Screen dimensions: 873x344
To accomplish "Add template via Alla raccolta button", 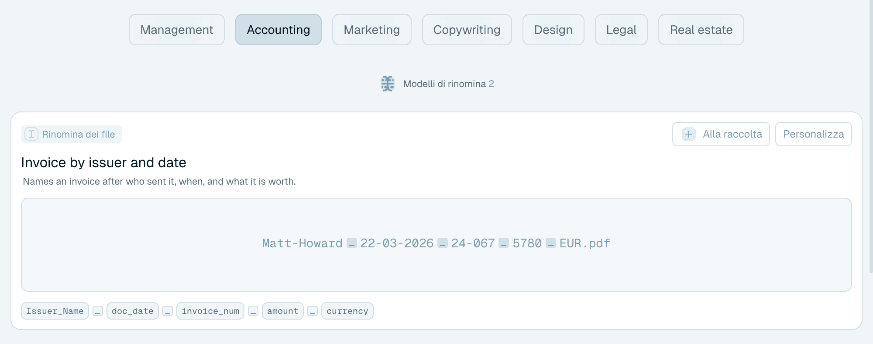I will pos(721,134).
